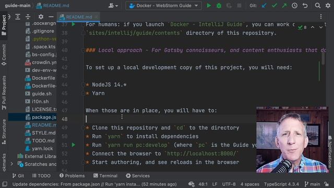334x188 pixels.
Task: Expand all in Project panel
Action: (18, 17)
